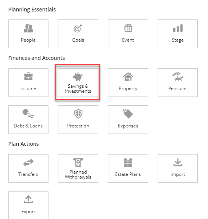This screenshot has width=208, height=219.
Task: Open the Pensions beach chair tile
Action: click(177, 82)
